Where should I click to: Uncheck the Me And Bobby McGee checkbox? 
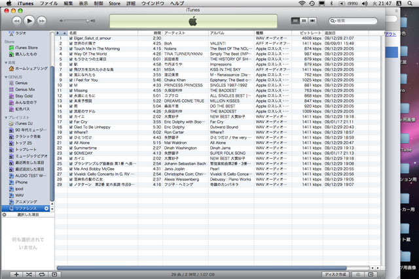[x=71, y=169]
